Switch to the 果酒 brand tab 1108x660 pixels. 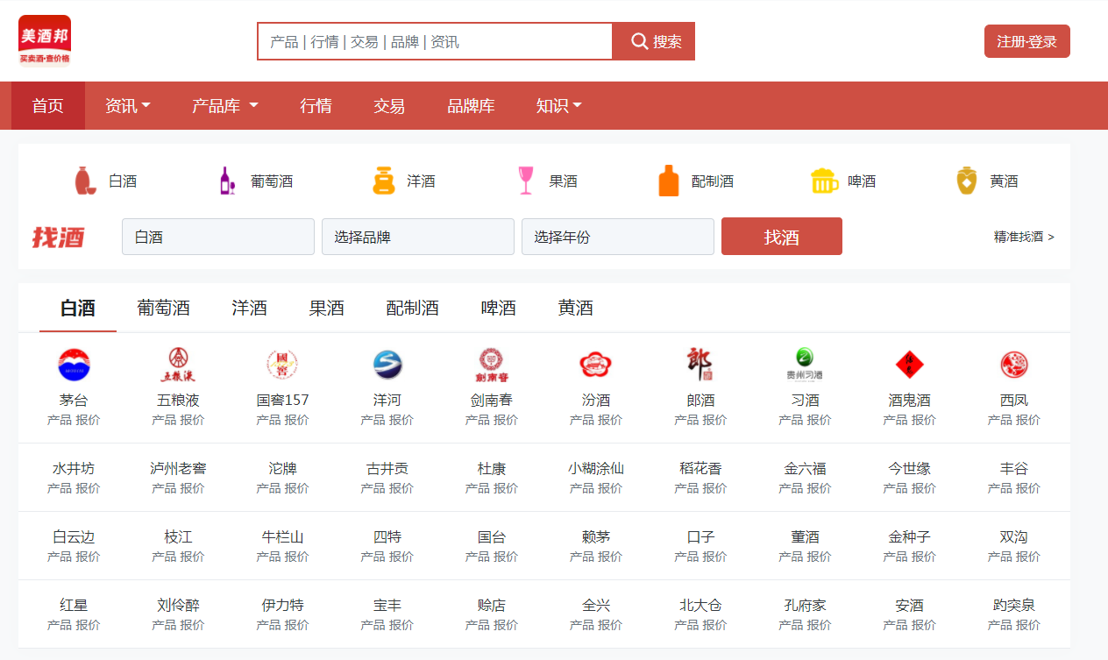pos(327,308)
